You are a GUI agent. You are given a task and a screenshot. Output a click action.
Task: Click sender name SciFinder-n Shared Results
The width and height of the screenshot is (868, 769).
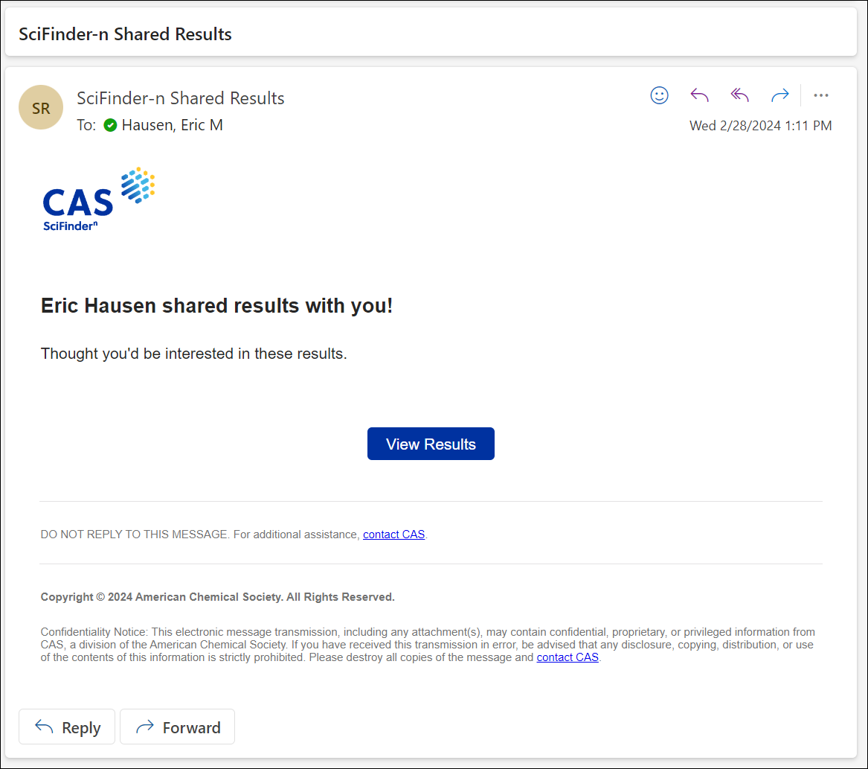(181, 98)
